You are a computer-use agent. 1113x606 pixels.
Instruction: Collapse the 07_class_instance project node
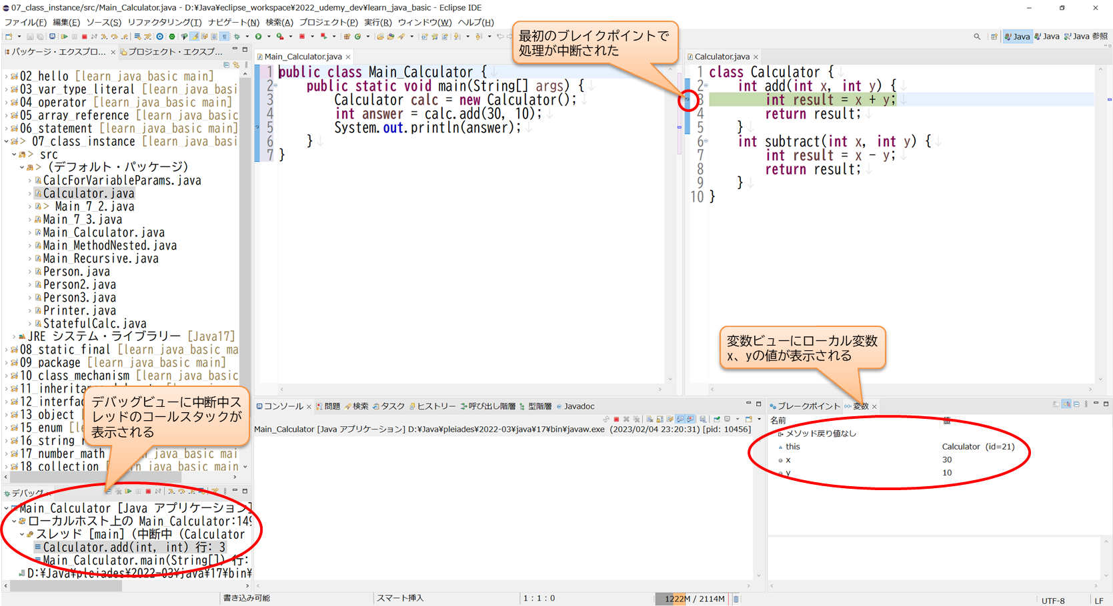[6, 141]
